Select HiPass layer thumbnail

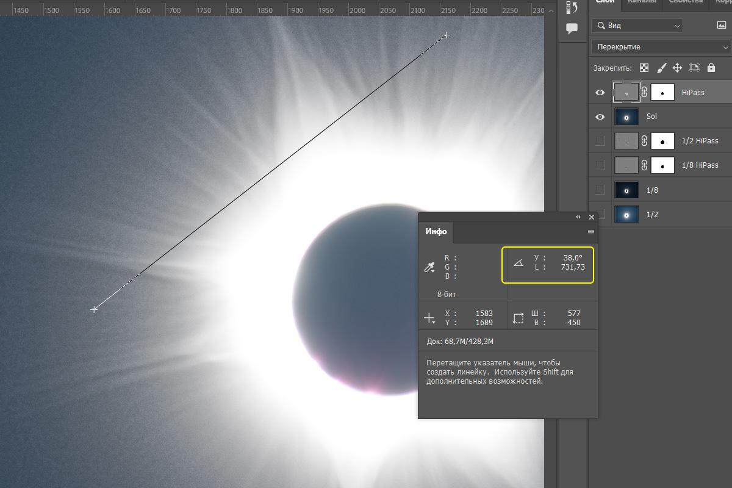626,92
